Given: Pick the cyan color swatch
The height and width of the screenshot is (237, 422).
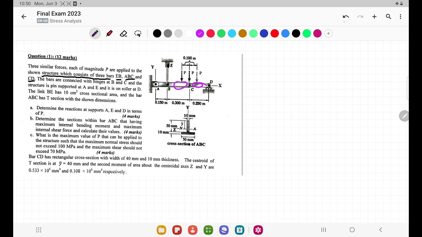Looking at the screenshot, I should pos(232,34).
